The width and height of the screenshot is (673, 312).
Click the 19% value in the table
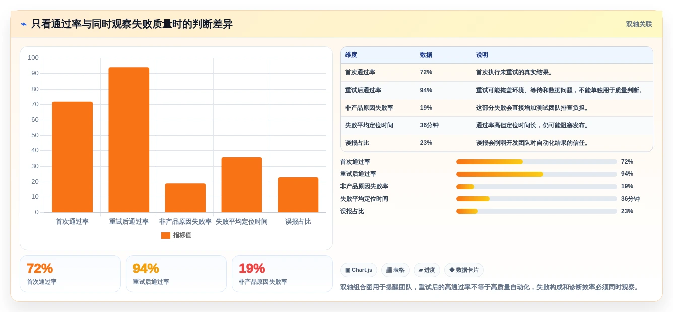[x=426, y=108]
